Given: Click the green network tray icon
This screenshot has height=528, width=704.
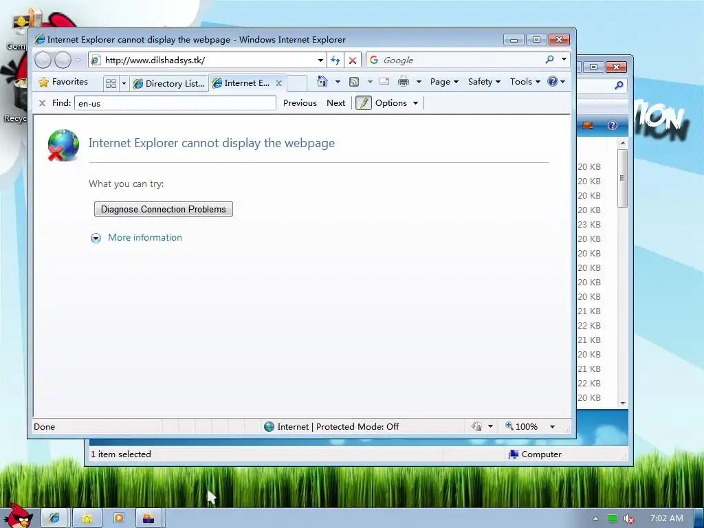Looking at the screenshot, I should [612, 518].
